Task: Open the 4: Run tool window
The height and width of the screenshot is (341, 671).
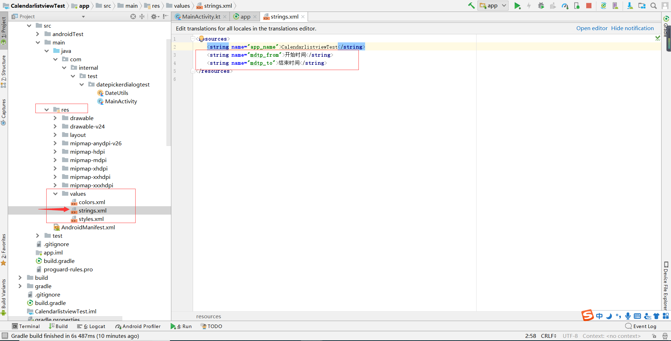Action: pos(181,326)
